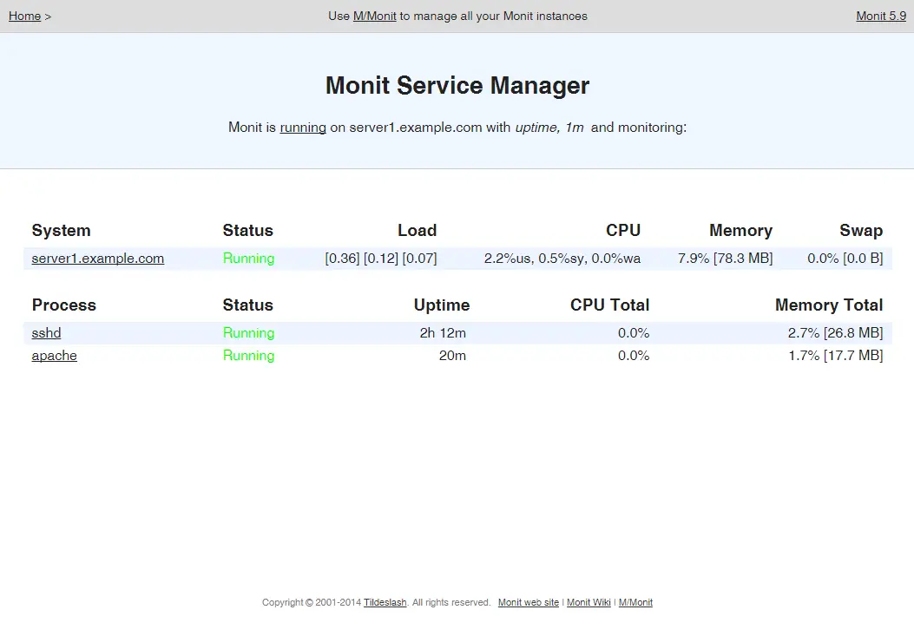Visit the Tildeslash footer link
Screen dimensions: 914x636
(385, 603)
